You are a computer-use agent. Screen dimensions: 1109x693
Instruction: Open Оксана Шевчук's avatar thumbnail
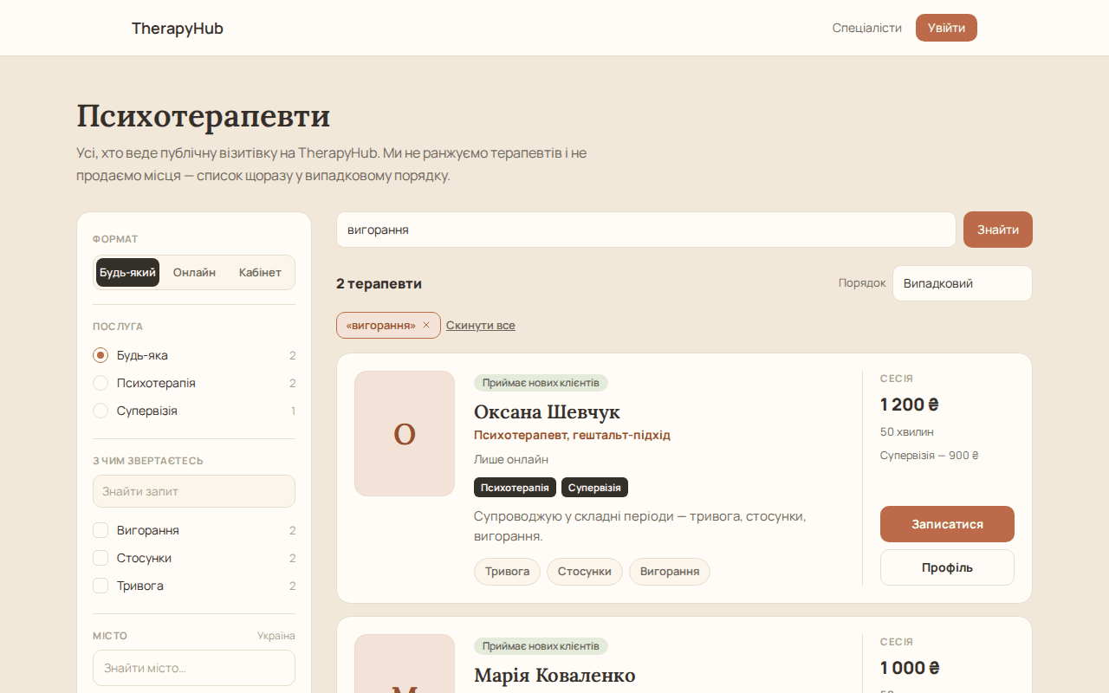[x=405, y=433]
